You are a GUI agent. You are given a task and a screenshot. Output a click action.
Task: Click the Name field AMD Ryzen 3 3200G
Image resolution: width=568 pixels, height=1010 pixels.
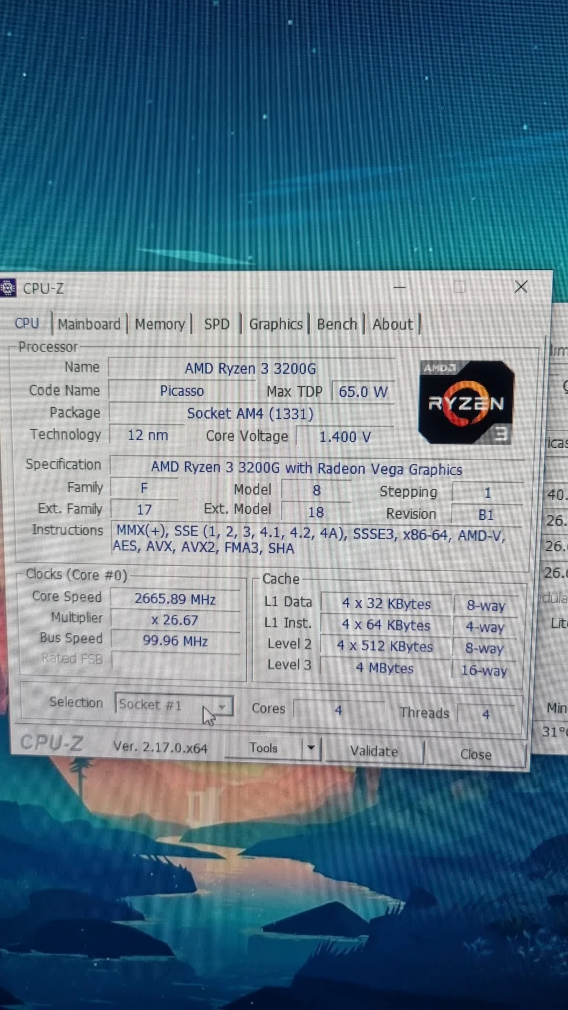pos(251,368)
